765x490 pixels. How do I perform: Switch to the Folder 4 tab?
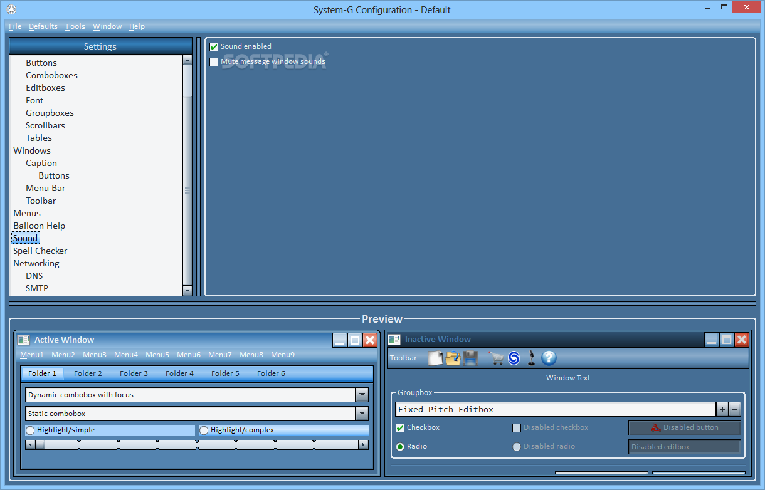[x=179, y=373]
